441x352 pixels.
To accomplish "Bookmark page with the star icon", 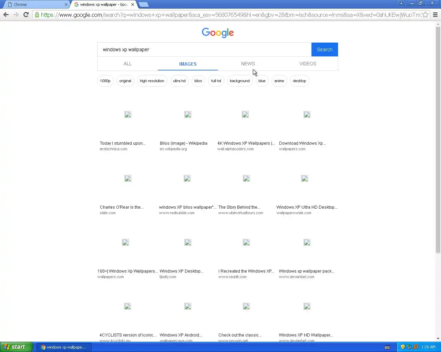I will click(425, 15).
